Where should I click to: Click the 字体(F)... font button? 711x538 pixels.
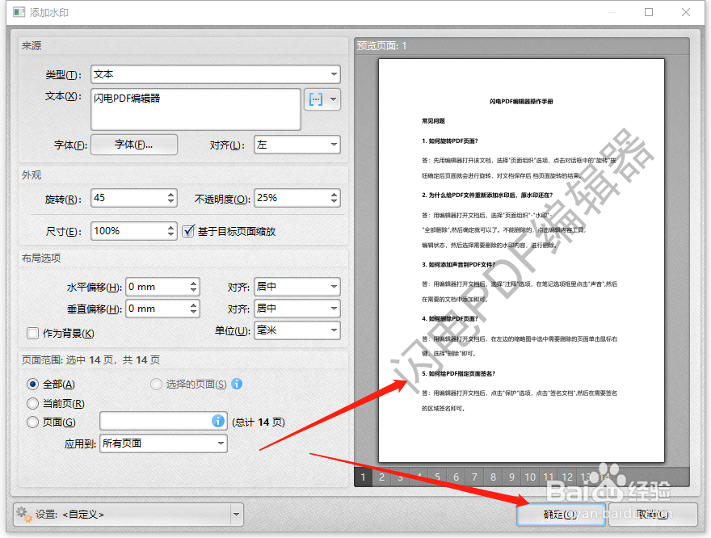(x=134, y=145)
